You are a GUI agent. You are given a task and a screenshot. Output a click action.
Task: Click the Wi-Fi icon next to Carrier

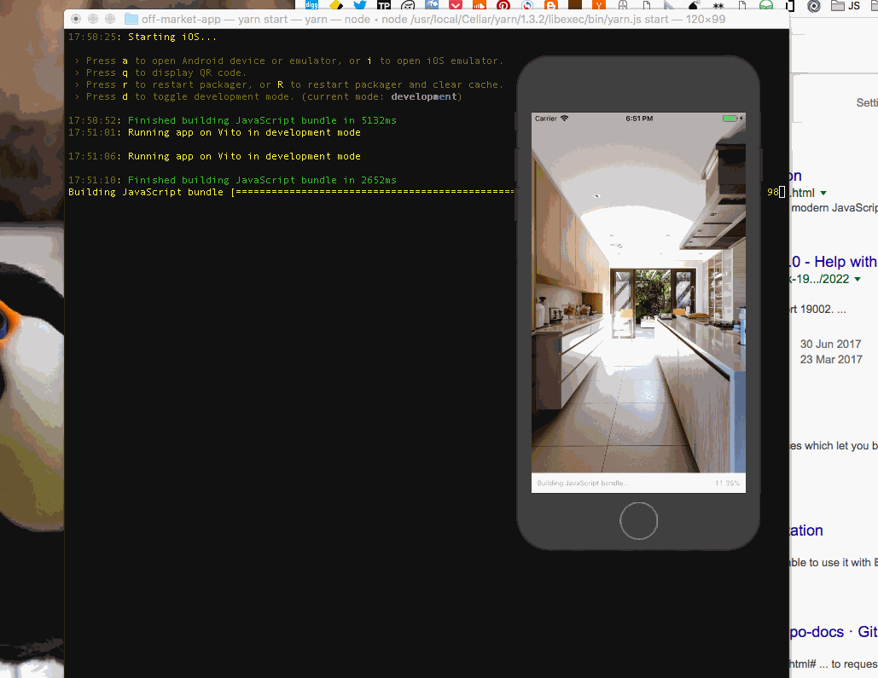(x=565, y=119)
